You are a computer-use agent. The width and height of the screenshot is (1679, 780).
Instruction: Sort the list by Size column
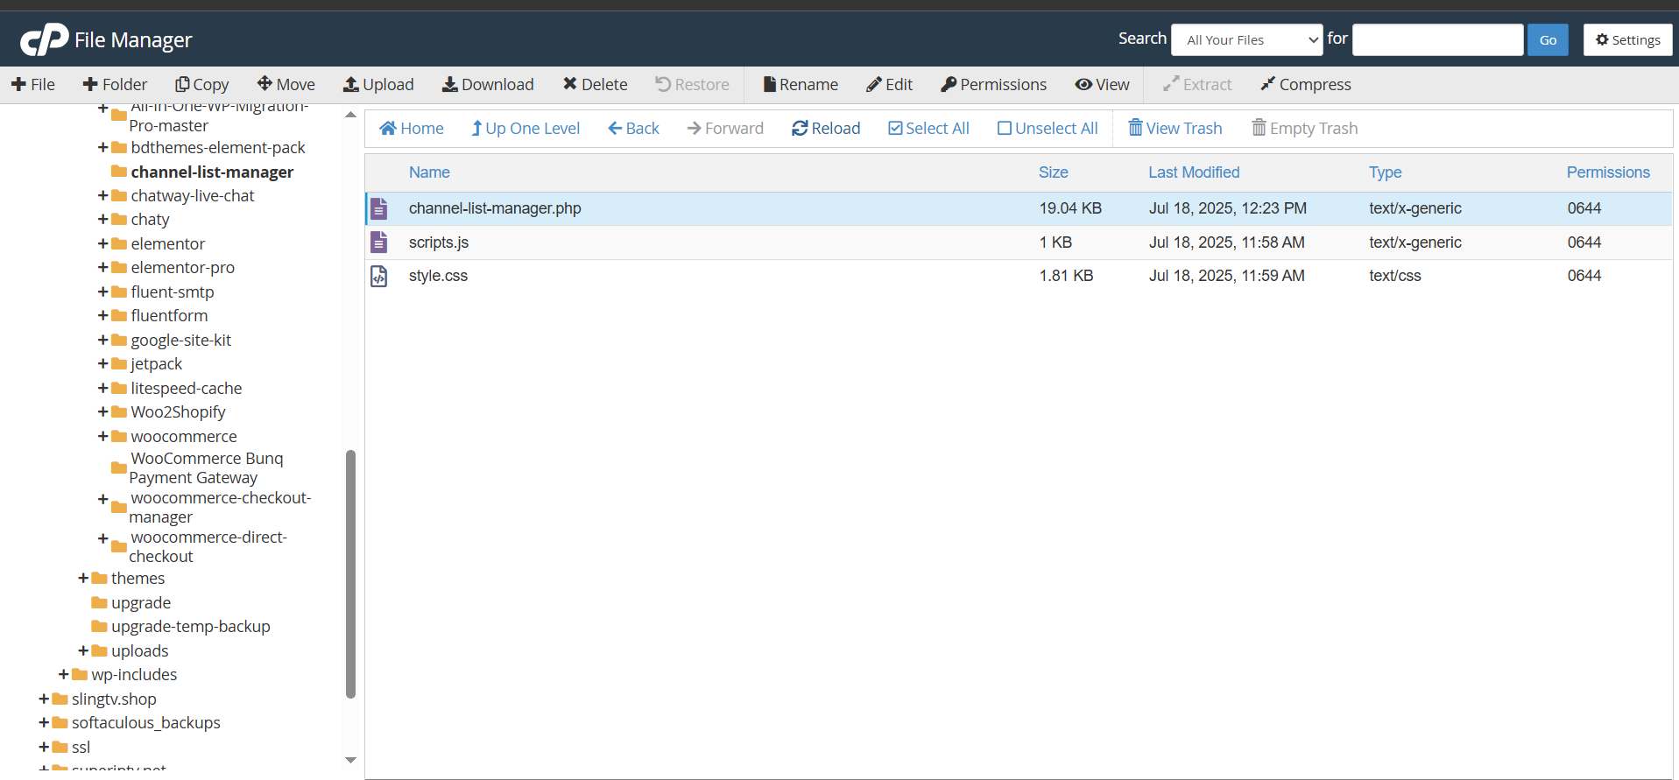click(x=1053, y=172)
